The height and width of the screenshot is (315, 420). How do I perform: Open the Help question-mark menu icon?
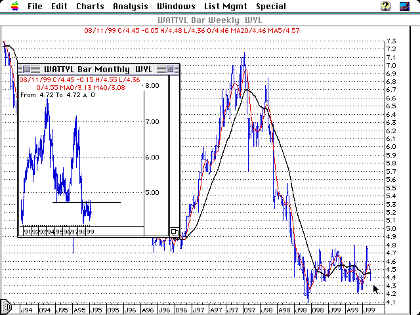pos(385,6)
